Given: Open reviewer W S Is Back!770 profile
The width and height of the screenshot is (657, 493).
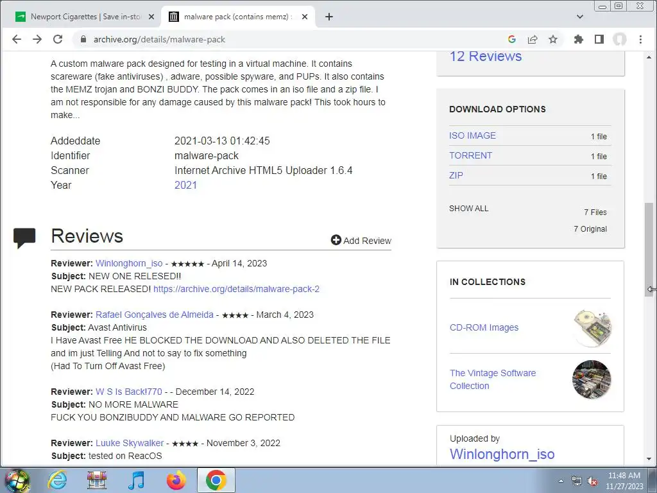Looking at the screenshot, I should pos(128,392).
